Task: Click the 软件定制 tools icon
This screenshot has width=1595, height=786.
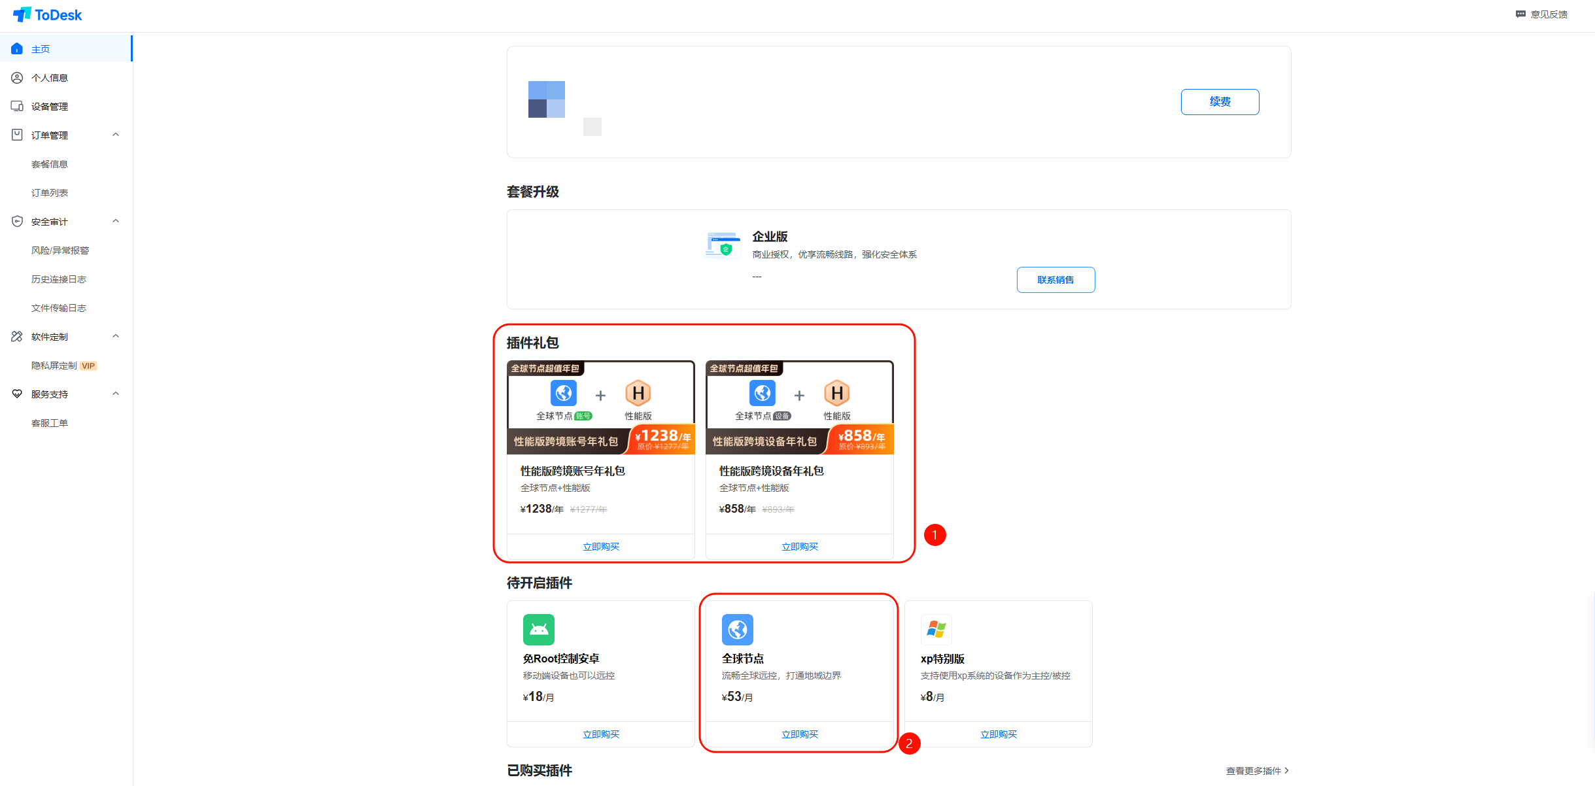Action: (17, 336)
